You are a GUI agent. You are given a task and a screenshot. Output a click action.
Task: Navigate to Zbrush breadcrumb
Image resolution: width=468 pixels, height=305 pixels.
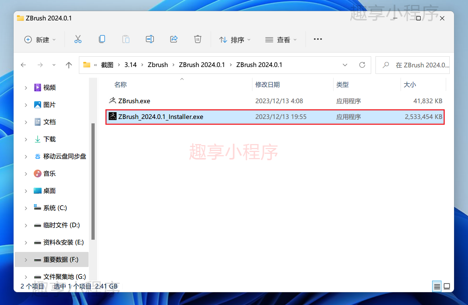pyautogui.click(x=158, y=65)
